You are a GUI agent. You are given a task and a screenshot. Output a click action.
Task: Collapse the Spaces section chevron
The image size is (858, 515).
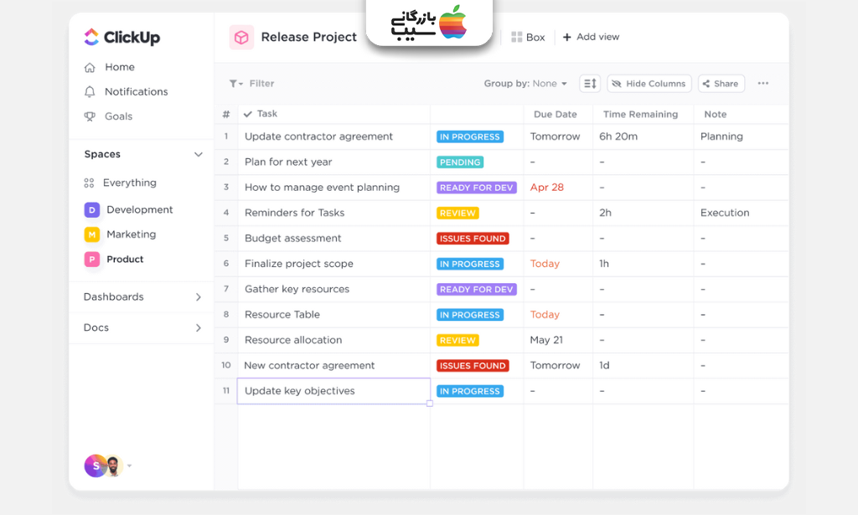point(199,154)
